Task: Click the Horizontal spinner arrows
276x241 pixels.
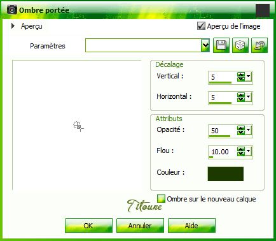Action: tap(241, 97)
